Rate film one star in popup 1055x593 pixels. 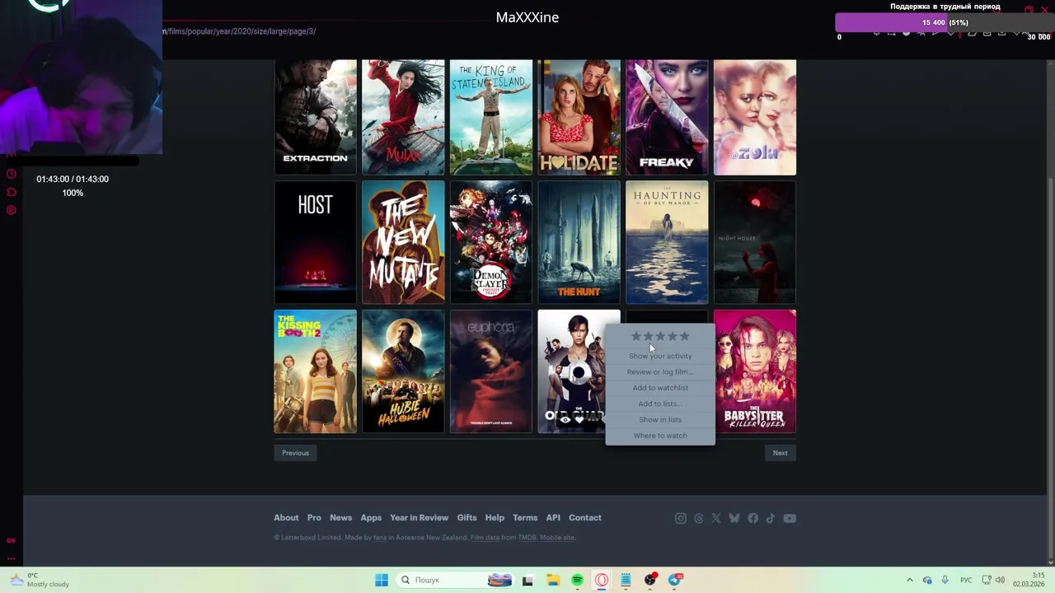coord(635,336)
